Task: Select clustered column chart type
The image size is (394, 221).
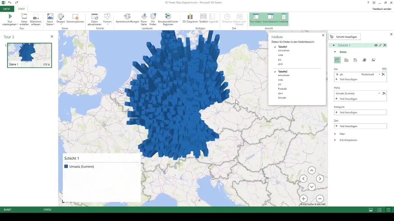Action: (x=346, y=60)
